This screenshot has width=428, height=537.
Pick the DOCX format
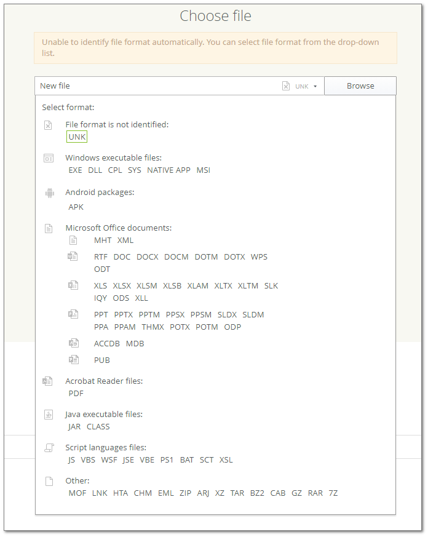[x=148, y=257]
